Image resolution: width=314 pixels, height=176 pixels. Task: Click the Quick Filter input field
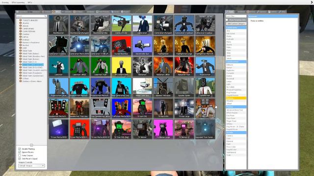click(236, 16)
